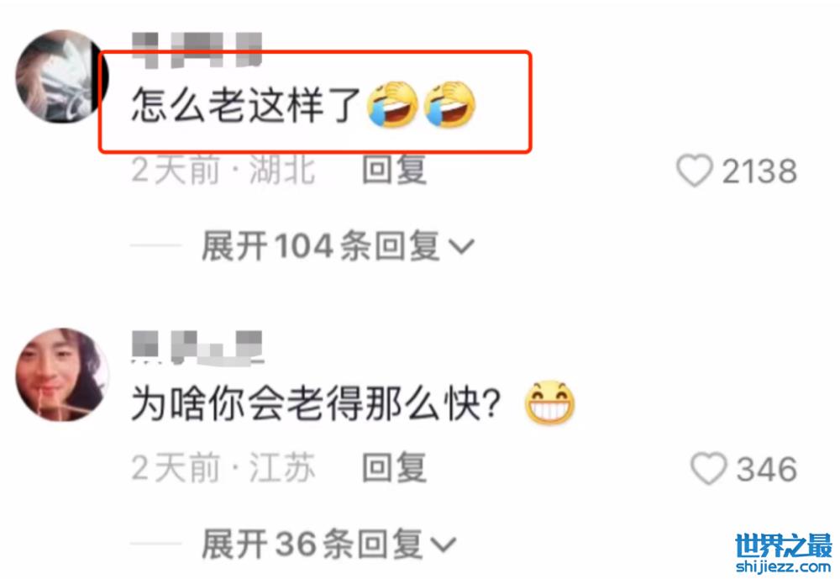Click the 2138 like count

pyautogui.click(x=759, y=171)
